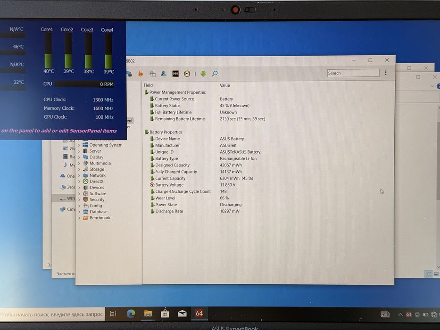Expand the Devices tree node

[x=79, y=188]
